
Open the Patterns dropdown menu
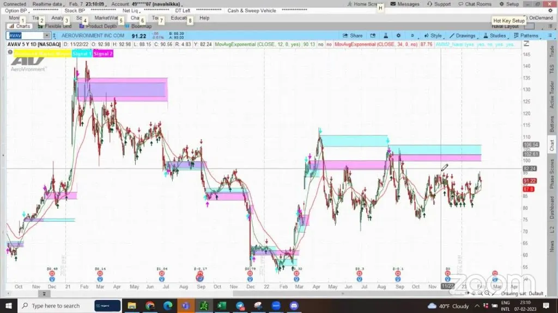pyautogui.click(x=526, y=35)
